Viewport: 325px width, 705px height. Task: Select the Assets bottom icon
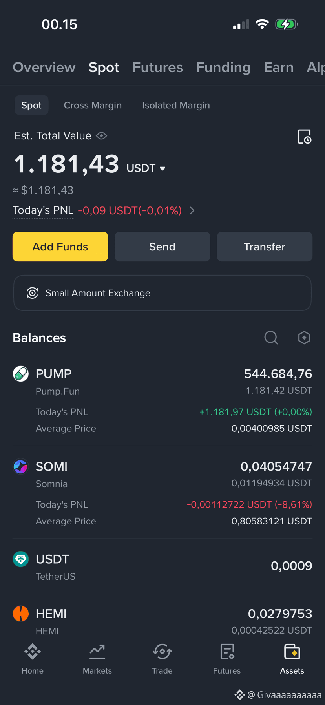click(292, 652)
